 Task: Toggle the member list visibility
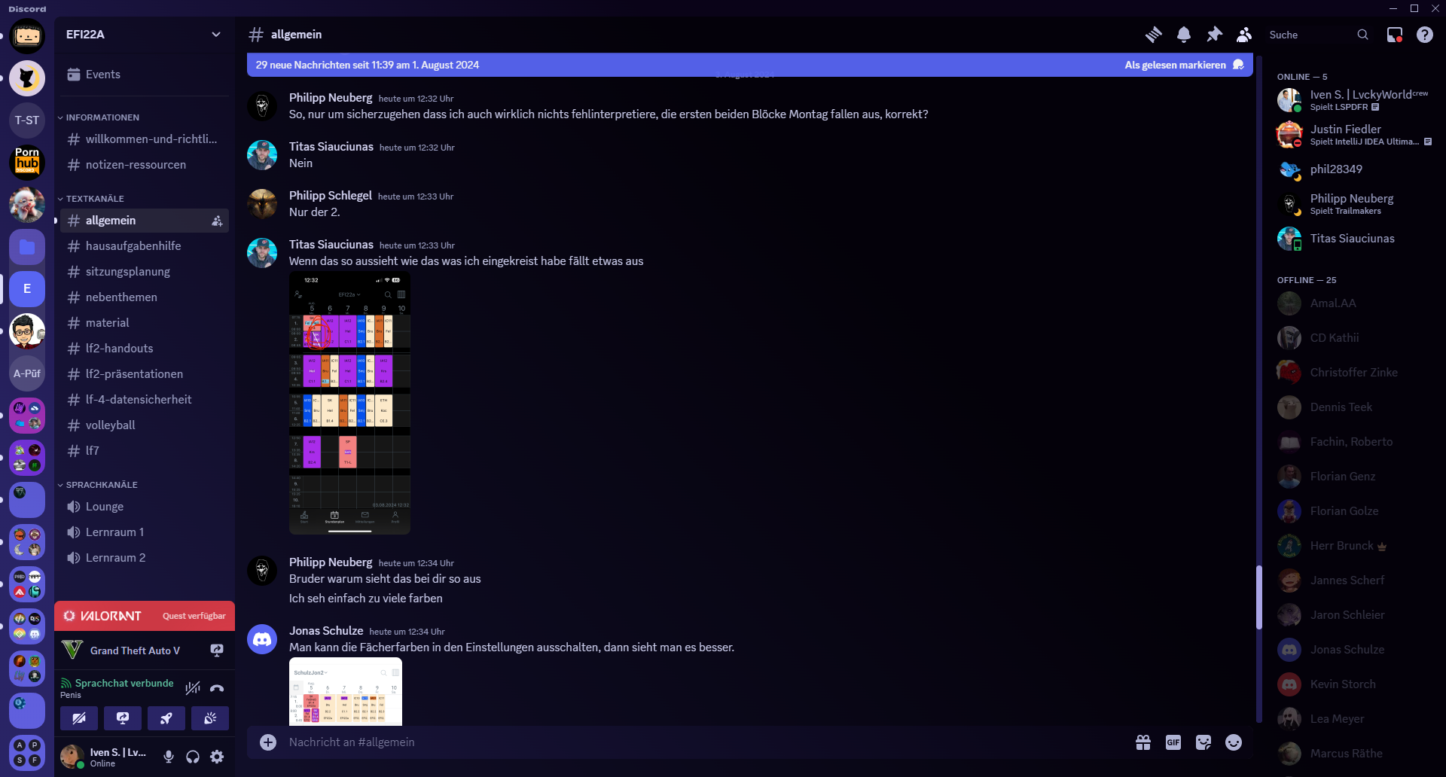click(x=1244, y=35)
